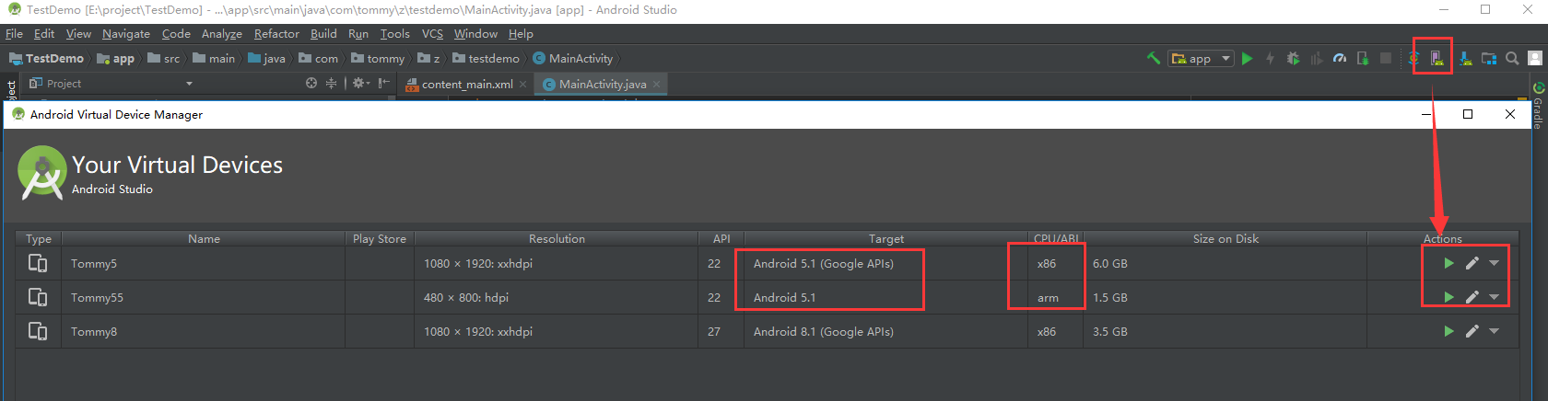This screenshot has width=1548, height=401.
Task: Click the Stop square icon
Action: (1386, 58)
